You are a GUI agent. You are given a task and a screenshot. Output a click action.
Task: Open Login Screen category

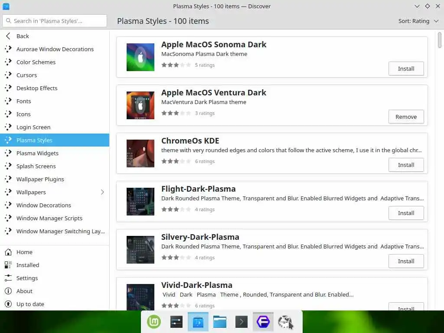point(55,127)
